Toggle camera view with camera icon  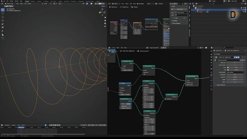(105, 23)
